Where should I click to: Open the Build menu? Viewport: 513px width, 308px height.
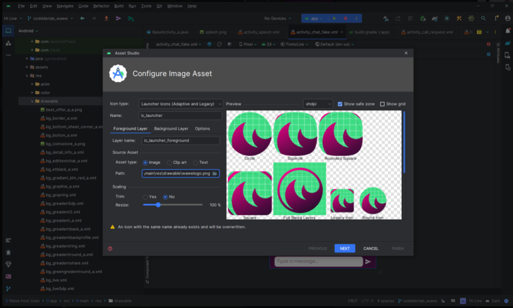[119, 6]
